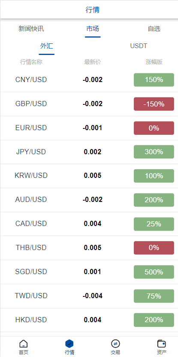The width and height of the screenshot is (178, 357).
Task: Click the green 150% badge for CNY/USD
Action: point(154,79)
